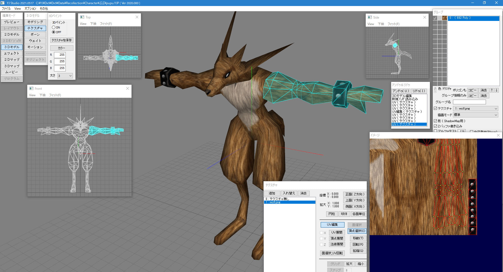This screenshot has width=503, height=272.
Task: Open the 2Dマップ mode
Action: click(x=12, y=60)
